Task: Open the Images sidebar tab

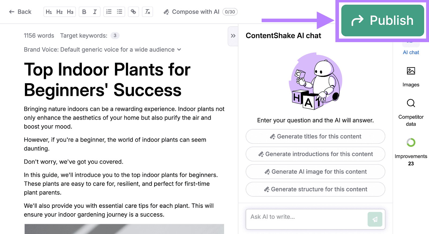Action: (x=411, y=77)
